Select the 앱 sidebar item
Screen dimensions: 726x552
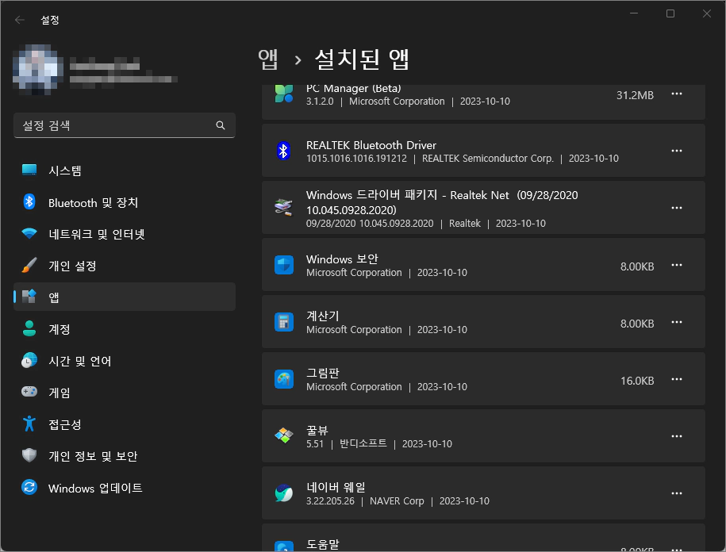(124, 297)
